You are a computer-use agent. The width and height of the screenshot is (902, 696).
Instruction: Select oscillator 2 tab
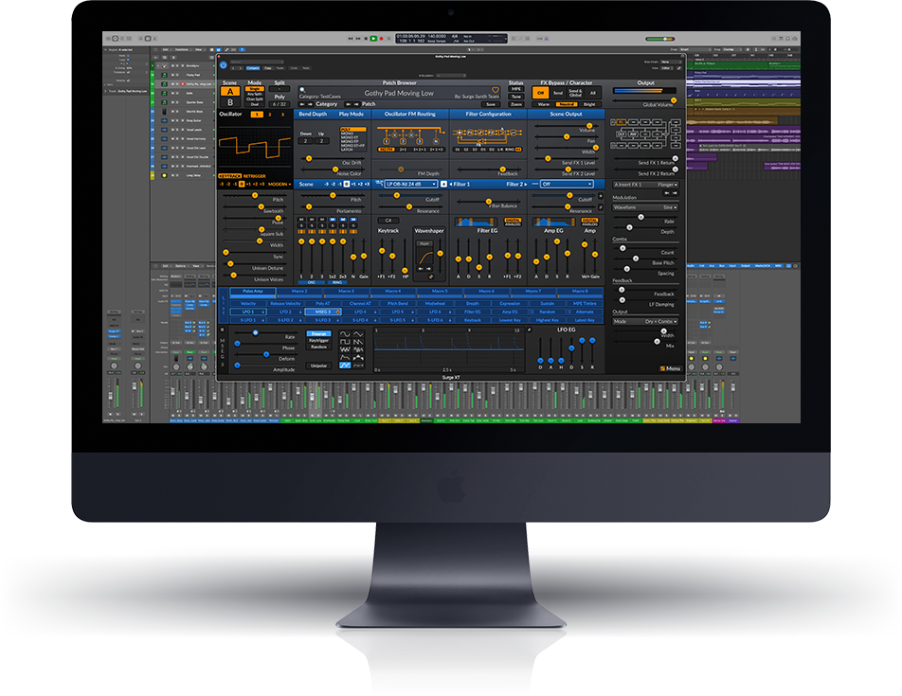(x=269, y=114)
